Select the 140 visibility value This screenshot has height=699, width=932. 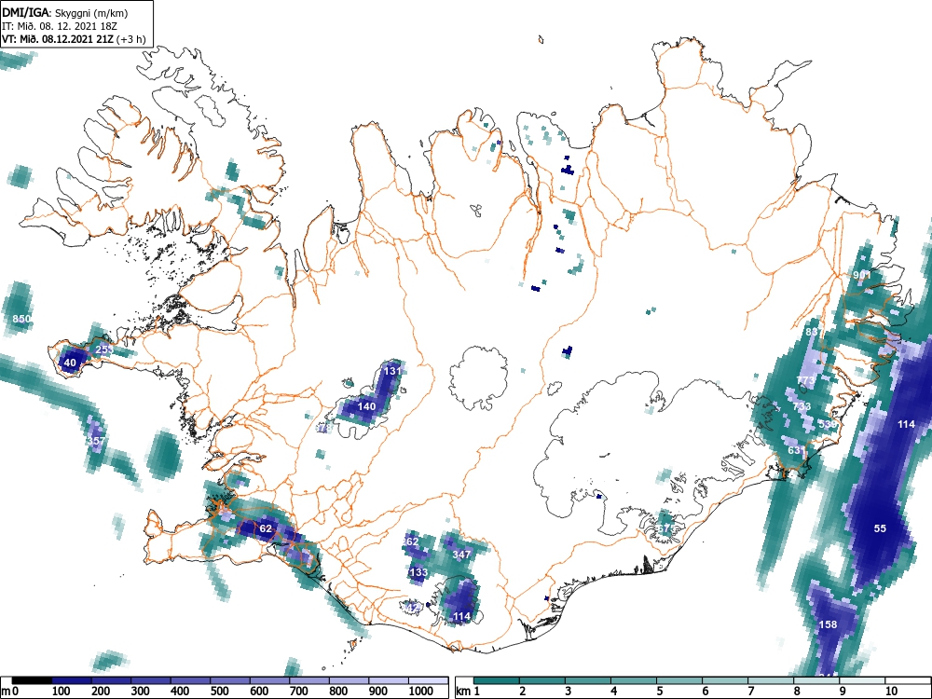tap(366, 406)
